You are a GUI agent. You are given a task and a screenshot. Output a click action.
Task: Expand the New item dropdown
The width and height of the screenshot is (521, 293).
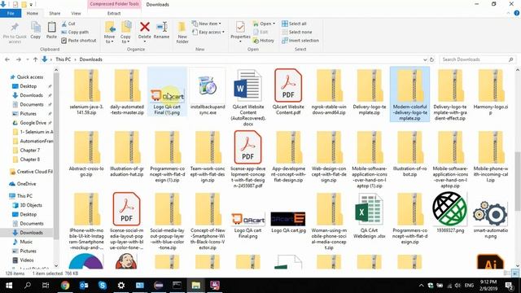click(206, 24)
